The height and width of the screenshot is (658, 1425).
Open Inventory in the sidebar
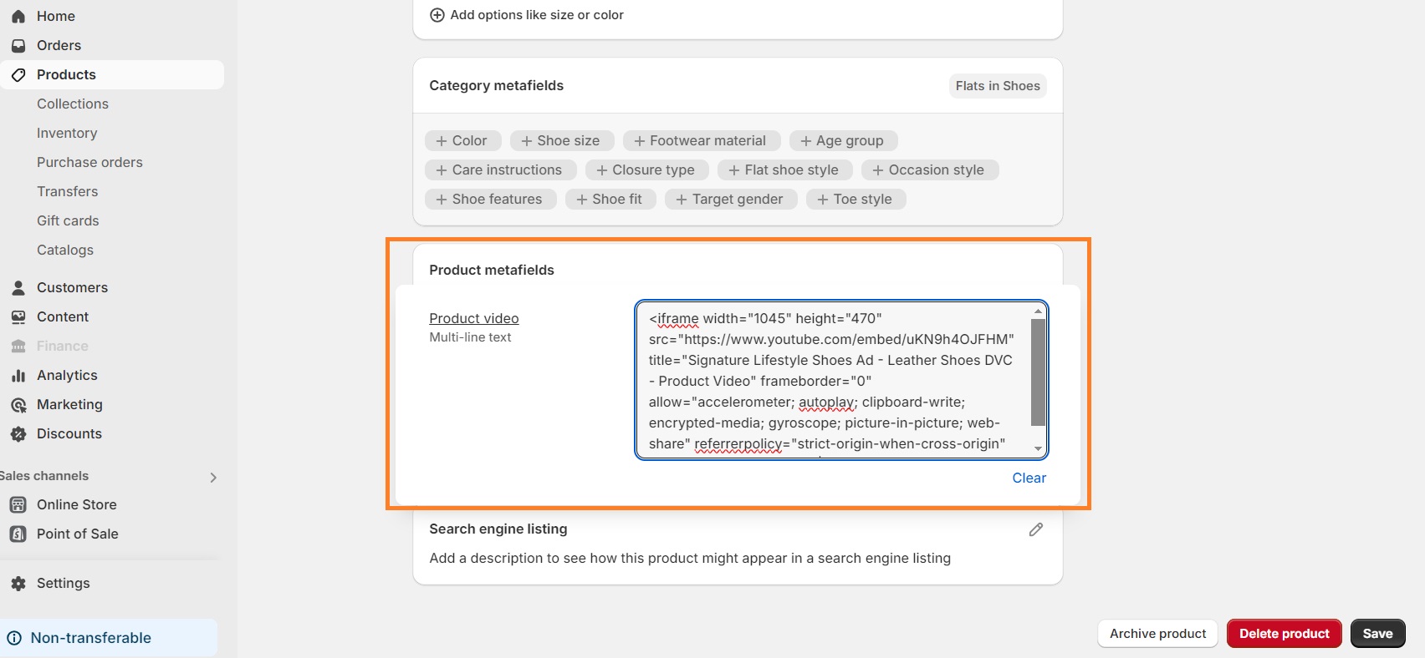click(67, 133)
